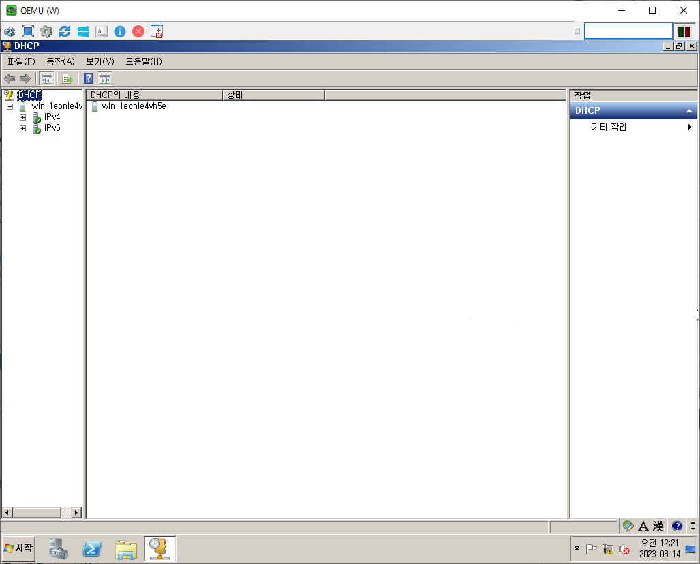Viewport: 700px width, 564px height.
Task: Expand the IPv6 tree node
Action: pos(22,129)
